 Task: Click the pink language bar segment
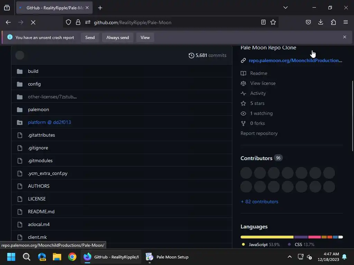(315, 237)
